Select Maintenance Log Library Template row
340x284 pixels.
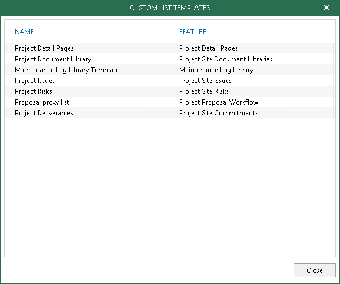pyautogui.click(x=67, y=70)
